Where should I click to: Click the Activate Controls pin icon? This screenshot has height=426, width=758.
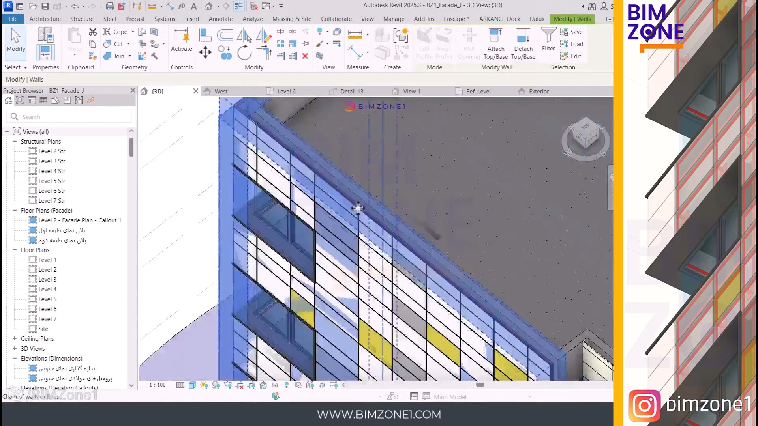[x=181, y=40]
